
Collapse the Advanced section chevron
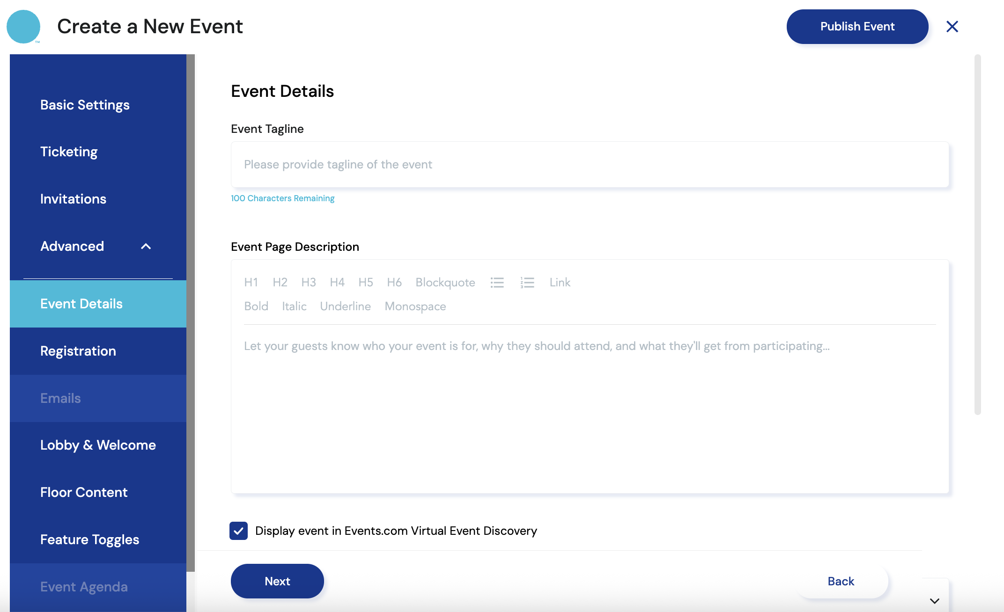pyautogui.click(x=146, y=247)
